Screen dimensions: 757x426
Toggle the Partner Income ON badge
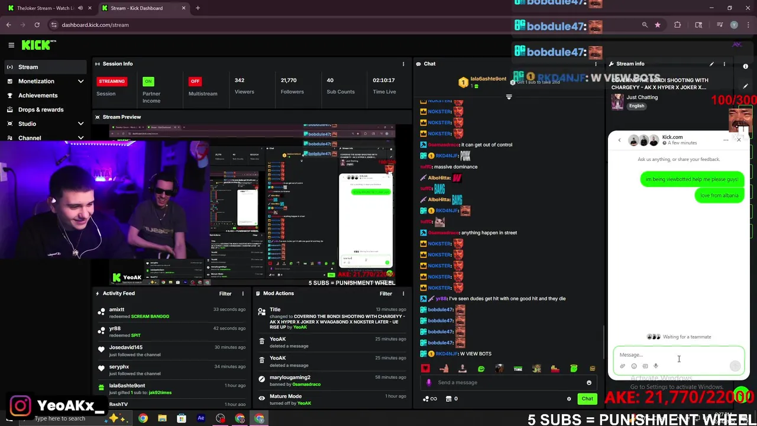148,81
